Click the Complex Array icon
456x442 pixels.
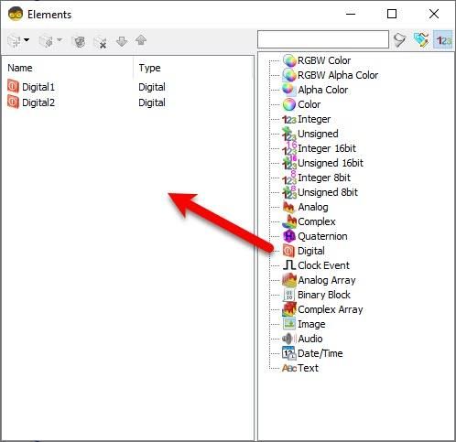[289, 309]
